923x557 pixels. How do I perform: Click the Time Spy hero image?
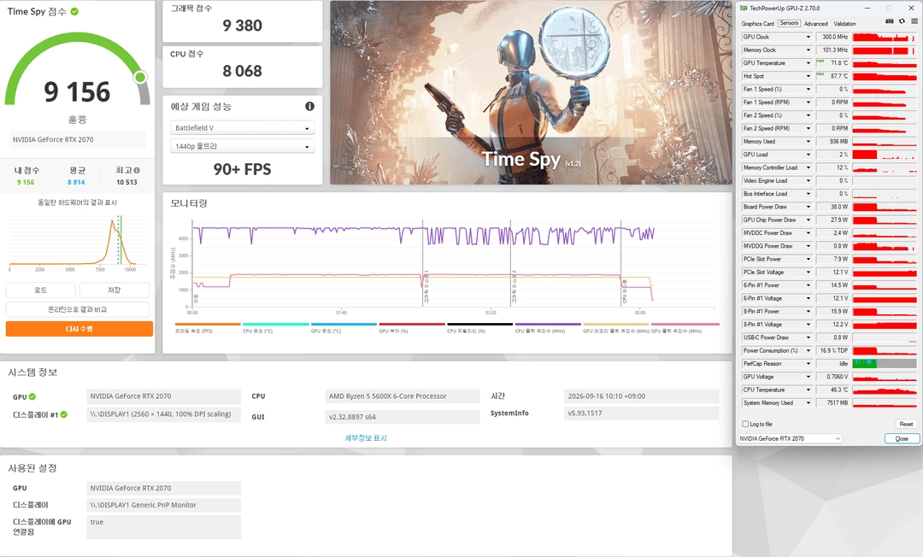(x=531, y=92)
